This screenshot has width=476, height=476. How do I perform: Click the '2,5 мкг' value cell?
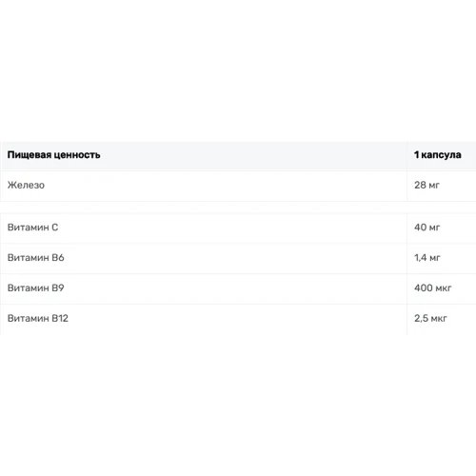coord(442,319)
